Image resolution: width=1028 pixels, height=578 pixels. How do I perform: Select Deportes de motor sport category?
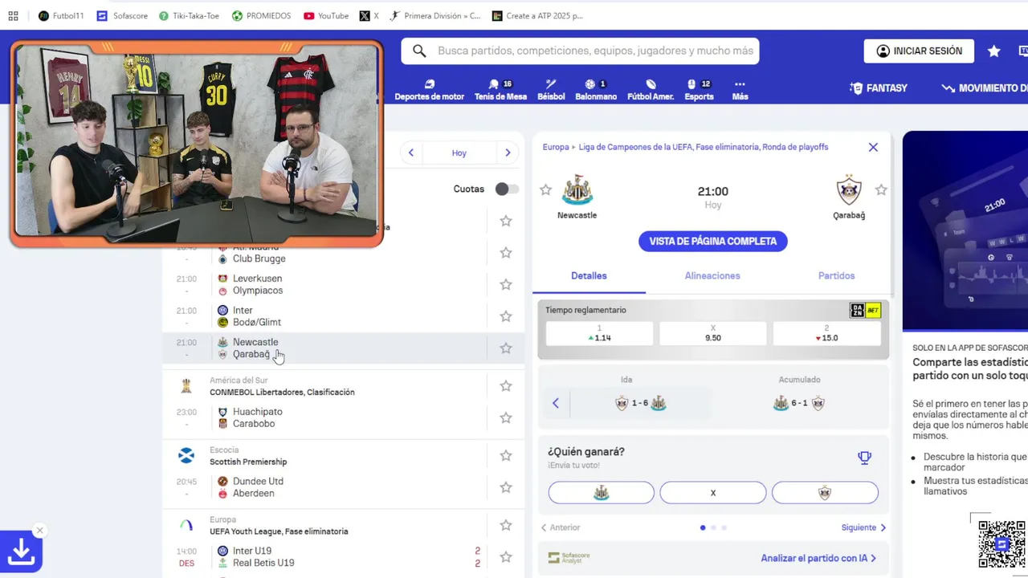pos(429,89)
